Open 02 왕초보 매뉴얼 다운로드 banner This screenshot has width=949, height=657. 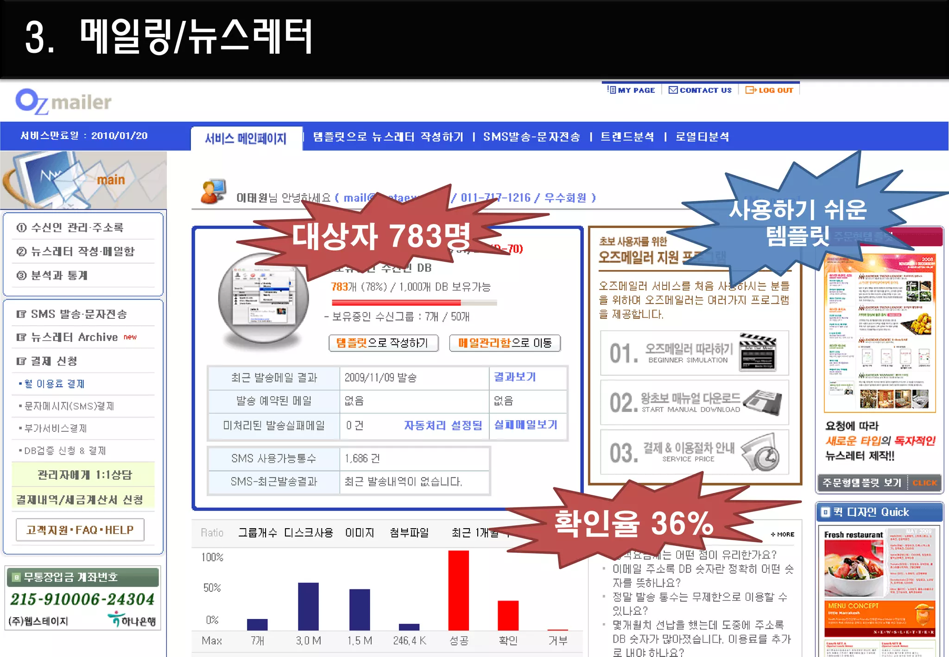click(x=694, y=402)
